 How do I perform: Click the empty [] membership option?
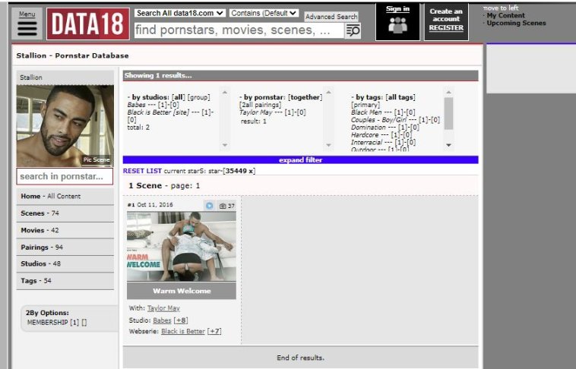coord(84,323)
